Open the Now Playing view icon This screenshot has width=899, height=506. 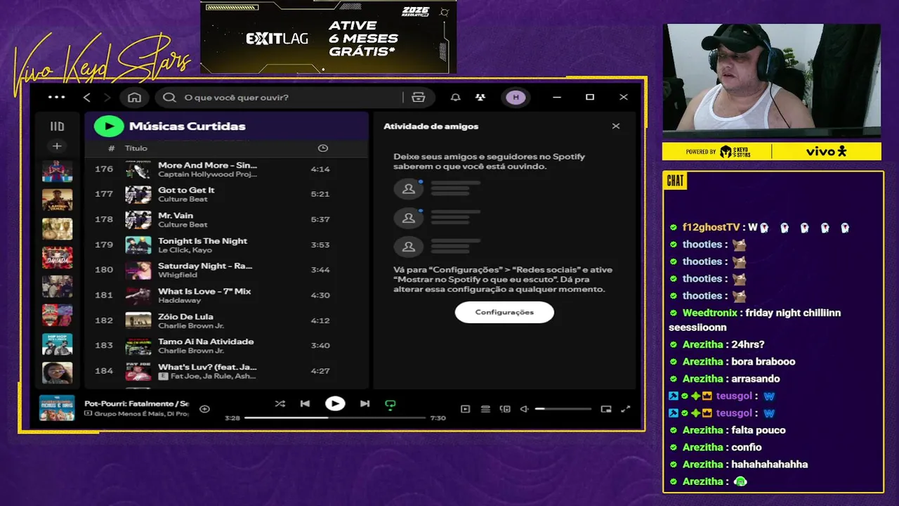(x=465, y=409)
